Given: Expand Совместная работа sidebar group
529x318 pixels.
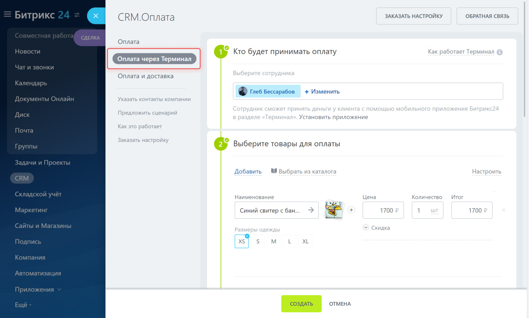Looking at the screenshot, I should (44, 36).
